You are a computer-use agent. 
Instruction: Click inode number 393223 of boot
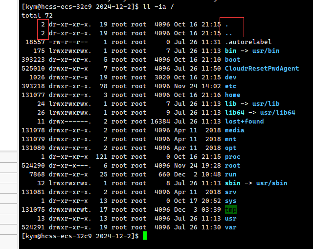[x=33, y=60]
